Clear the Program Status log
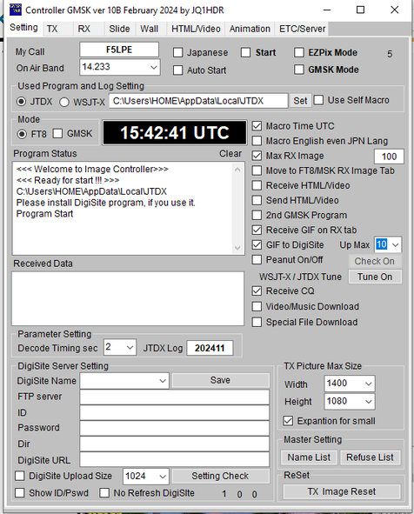Image resolution: width=414 pixels, height=514 pixels. [230, 153]
